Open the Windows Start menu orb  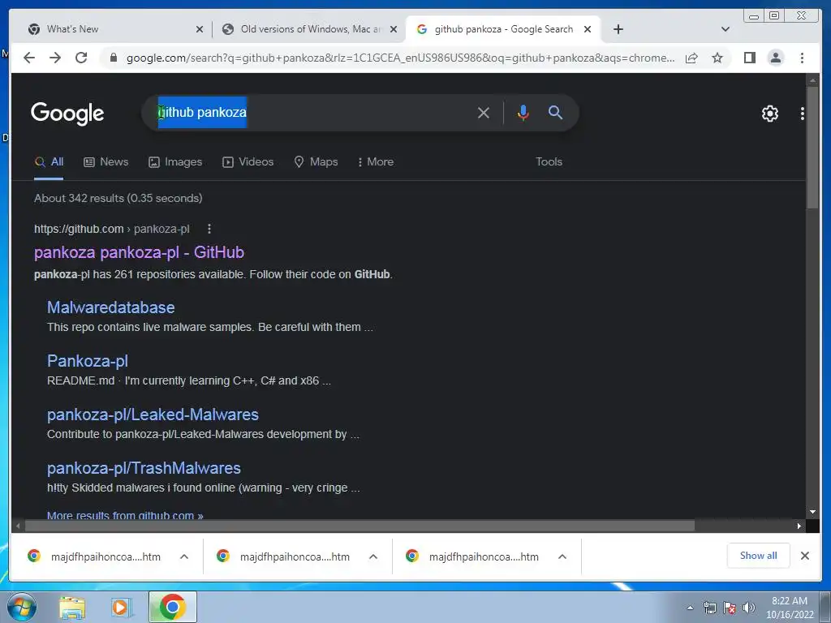tap(22, 607)
